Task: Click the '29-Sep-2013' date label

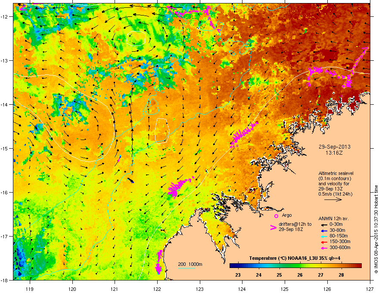Action: [x=334, y=147]
